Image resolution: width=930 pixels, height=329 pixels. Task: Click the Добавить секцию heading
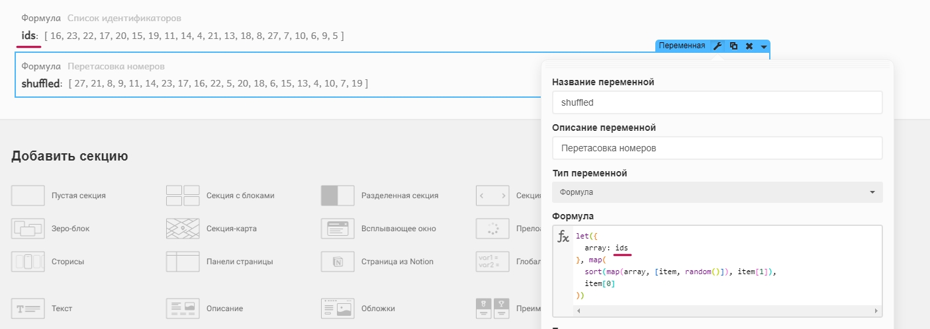tap(70, 156)
